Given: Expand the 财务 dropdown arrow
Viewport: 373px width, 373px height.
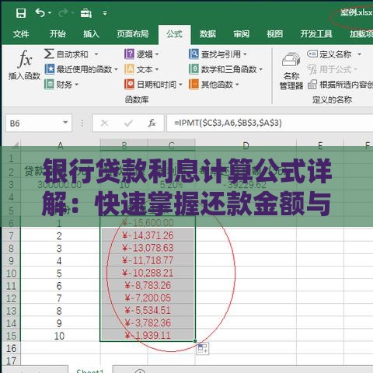Looking at the screenshot, I should [76, 85].
